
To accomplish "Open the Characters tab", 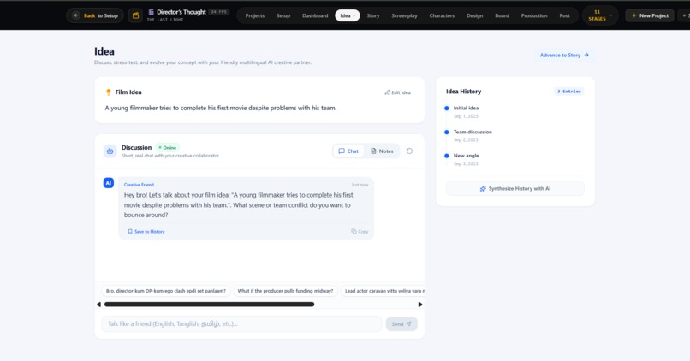I will click(x=442, y=15).
